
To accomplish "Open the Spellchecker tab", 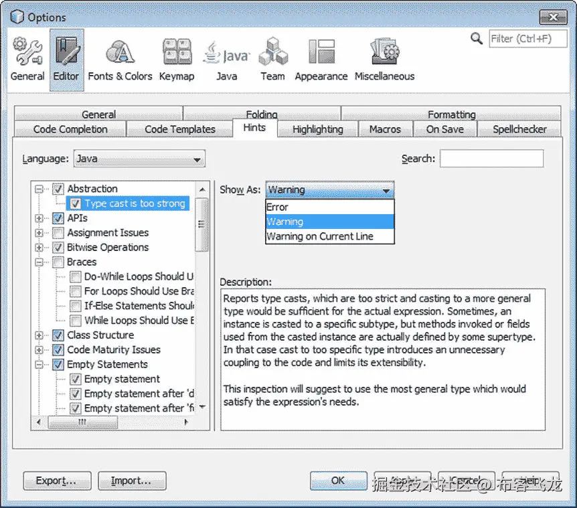I will click(519, 129).
